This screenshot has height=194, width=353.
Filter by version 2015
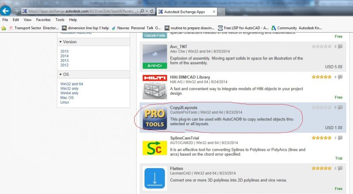[x=64, y=51]
